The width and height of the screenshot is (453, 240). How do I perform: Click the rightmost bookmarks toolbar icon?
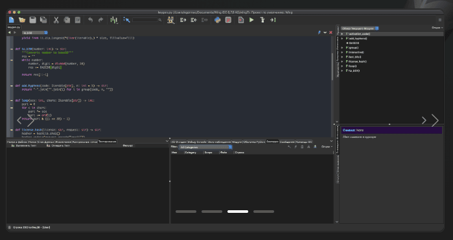coord(315,147)
